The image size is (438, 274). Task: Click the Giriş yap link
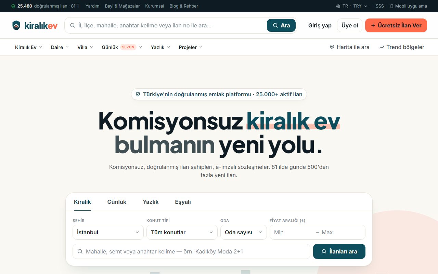pyautogui.click(x=320, y=25)
